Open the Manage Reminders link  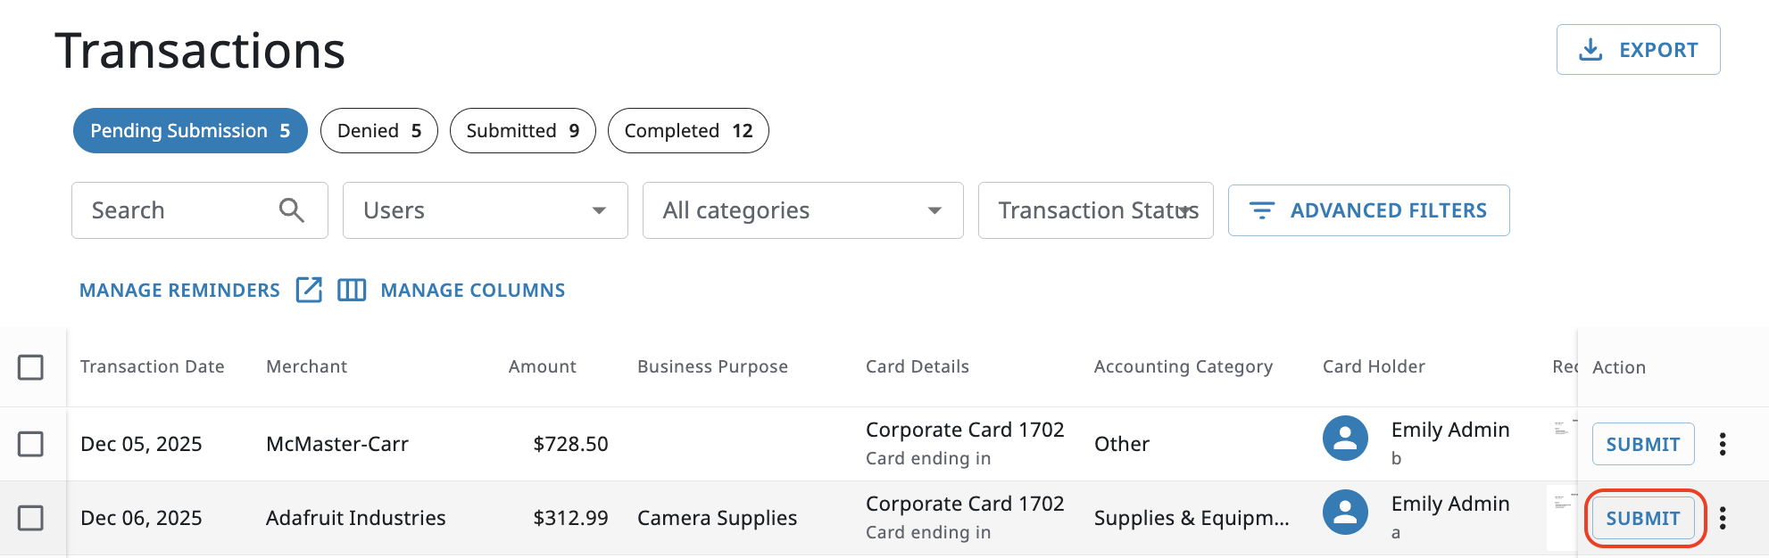point(179,291)
